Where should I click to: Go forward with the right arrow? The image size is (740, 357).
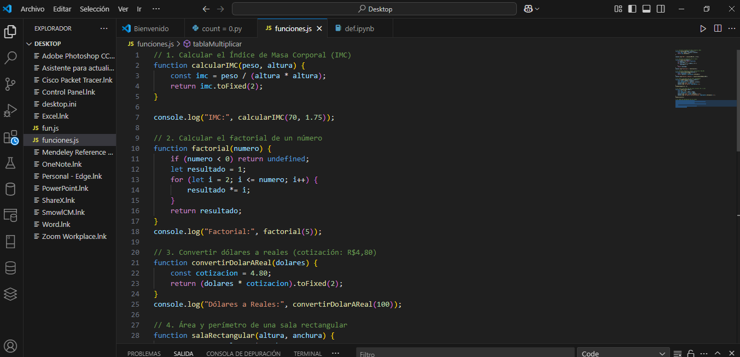click(x=220, y=9)
